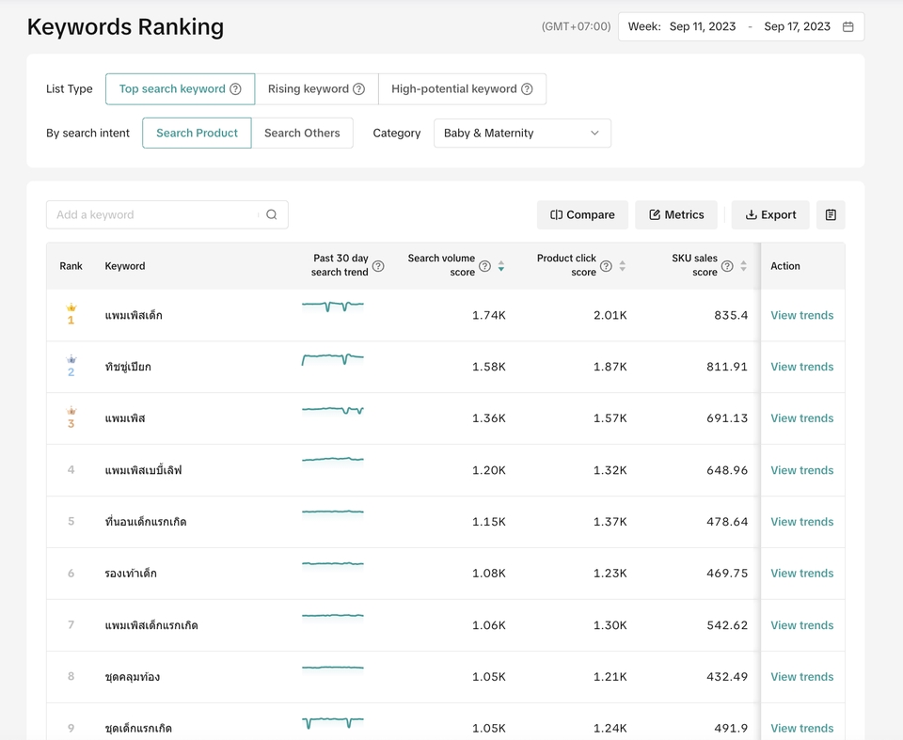Sort by Search volume score arrows

(x=501, y=266)
